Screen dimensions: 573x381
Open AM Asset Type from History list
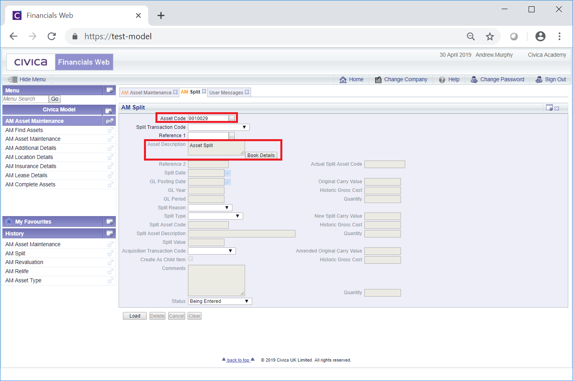pyautogui.click(x=23, y=280)
